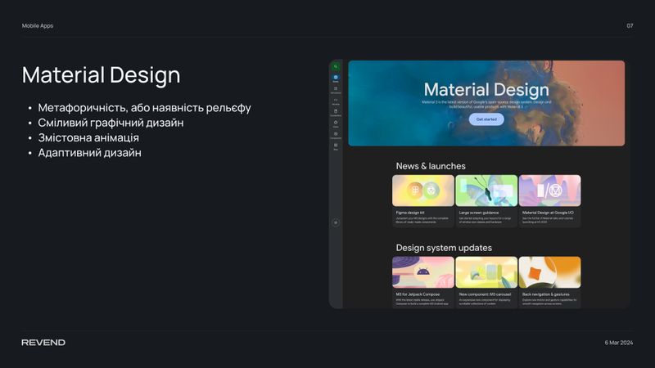Click the 'M3 for Jetpack Compose' card title
This screenshot has height=368, width=655.
tap(418, 294)
